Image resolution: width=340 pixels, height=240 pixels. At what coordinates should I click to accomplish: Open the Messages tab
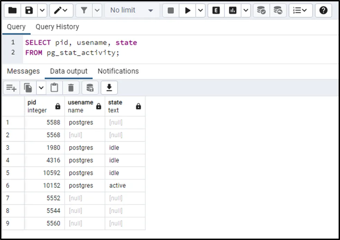[23, 71]
